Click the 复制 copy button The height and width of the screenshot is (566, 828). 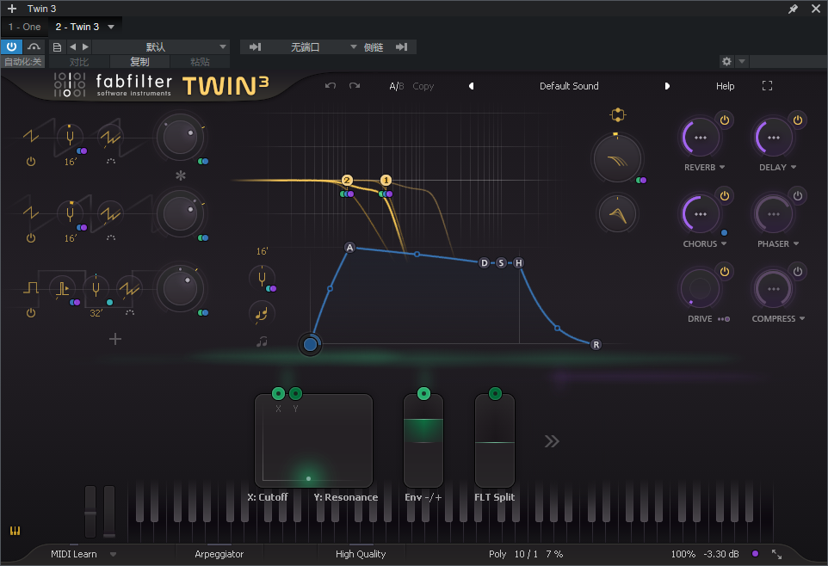(139, 62)
